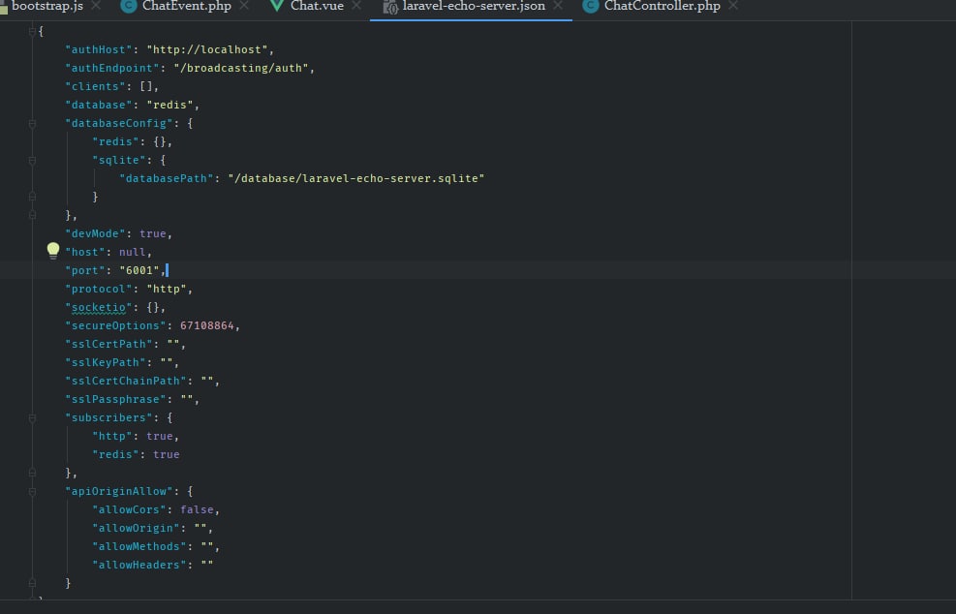This screenshot has height=614, width=956.
Task: Click the "sslCertChainPath" key
Action: pyautogui.click(x=126, y=381)
